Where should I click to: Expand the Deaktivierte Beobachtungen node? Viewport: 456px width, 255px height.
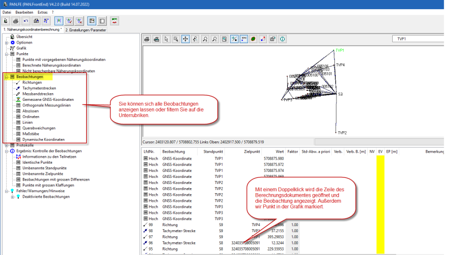pyautogui.click(x=12, y=196)
